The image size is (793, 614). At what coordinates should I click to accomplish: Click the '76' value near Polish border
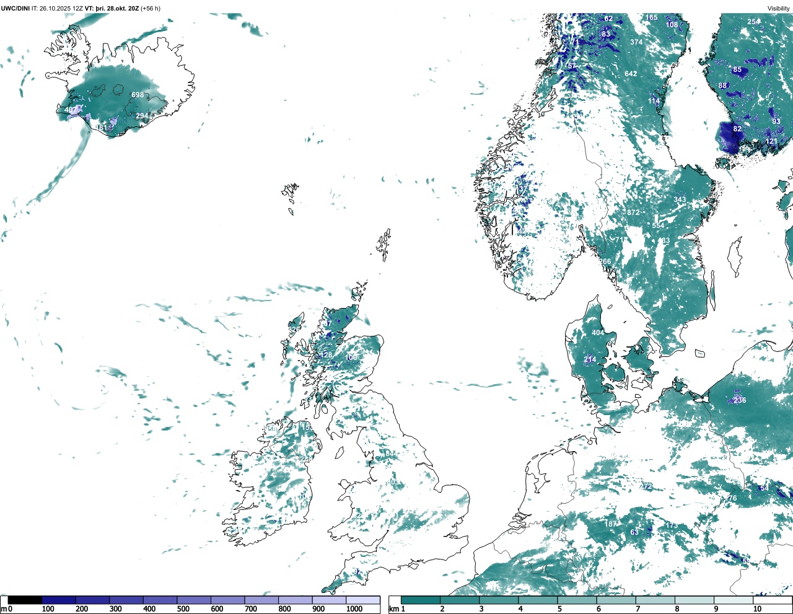[732, 498]
